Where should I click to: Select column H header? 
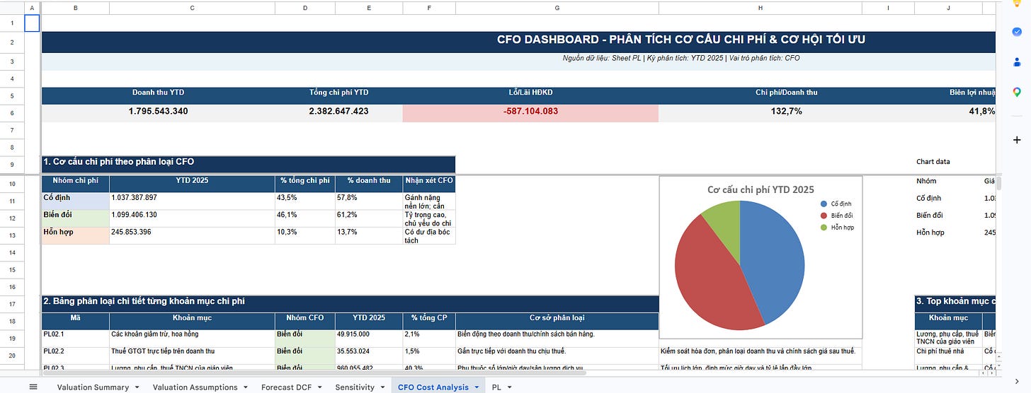click(761, 7)
